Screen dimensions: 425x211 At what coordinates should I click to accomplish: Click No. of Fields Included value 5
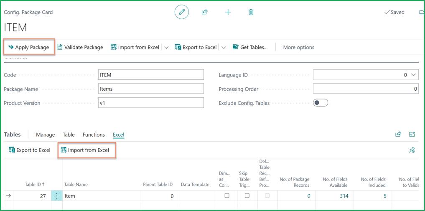[x=385, y=196]
